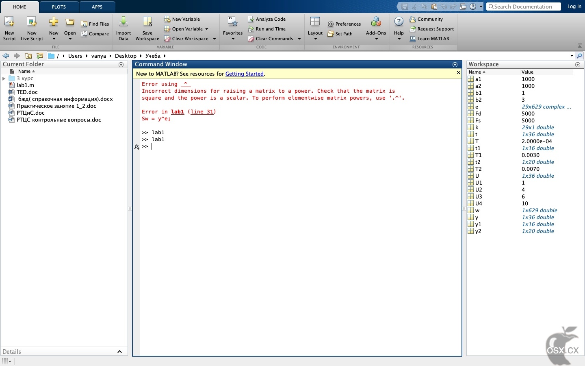Click Run and Time

pos(267,29)
